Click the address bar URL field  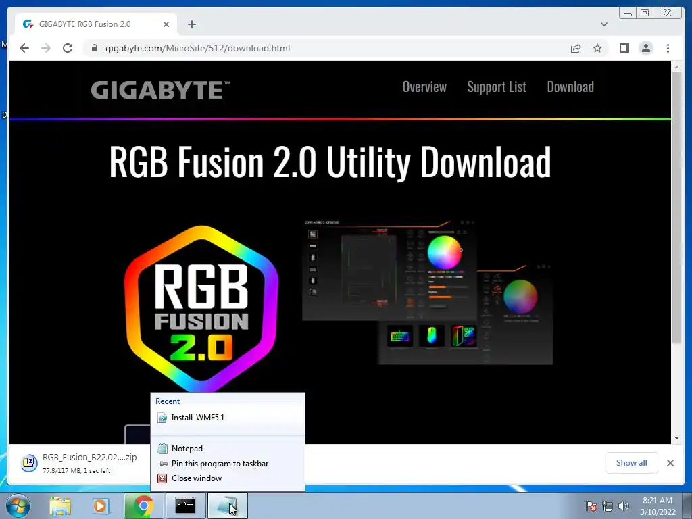pos(326,48)
